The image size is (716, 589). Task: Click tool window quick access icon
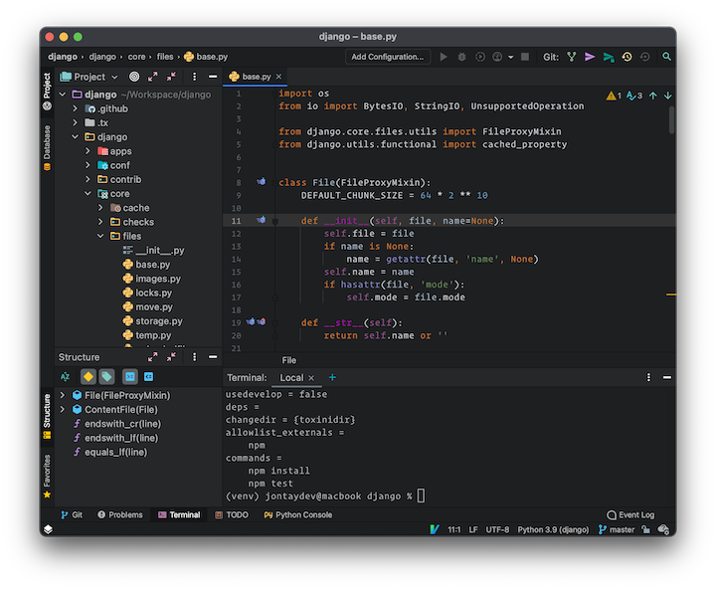pos(48,529)
